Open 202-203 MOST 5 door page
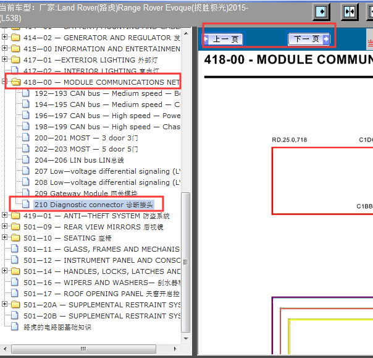This screenshot has height=358, width=373. pos(86,149)
